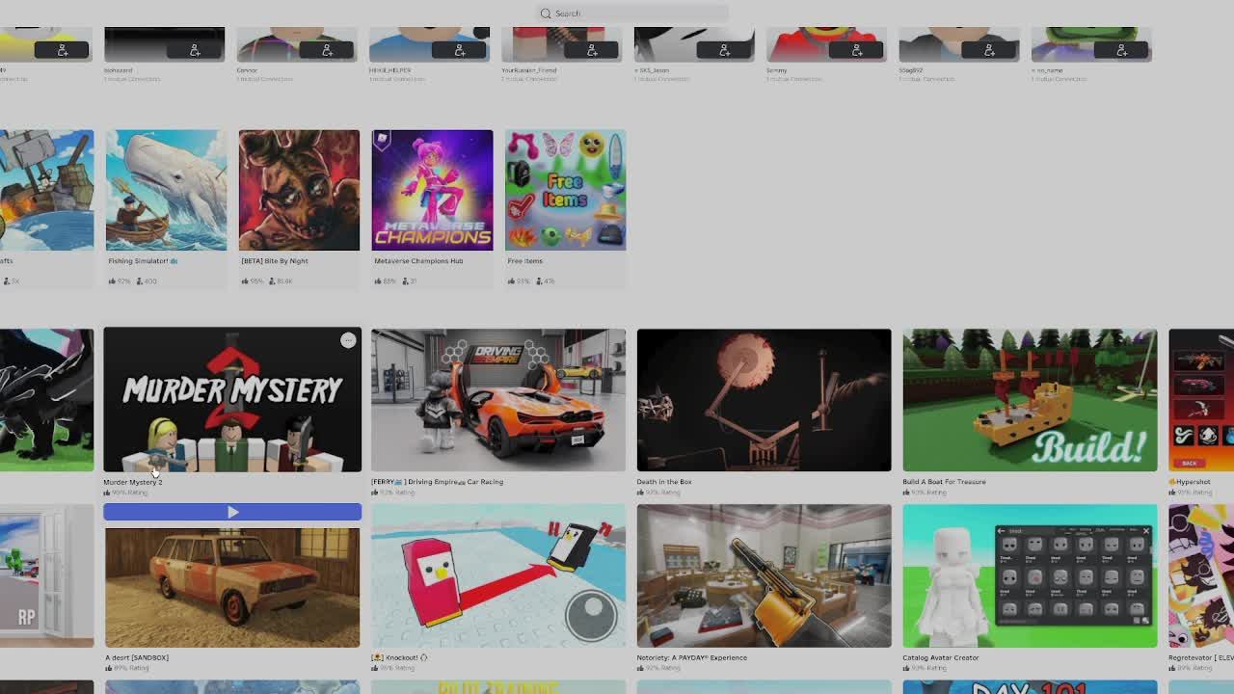Click the '[BETA] Bite By Night' title
This screenshot has height=694, width=1234.
click(x=274, y=261)
